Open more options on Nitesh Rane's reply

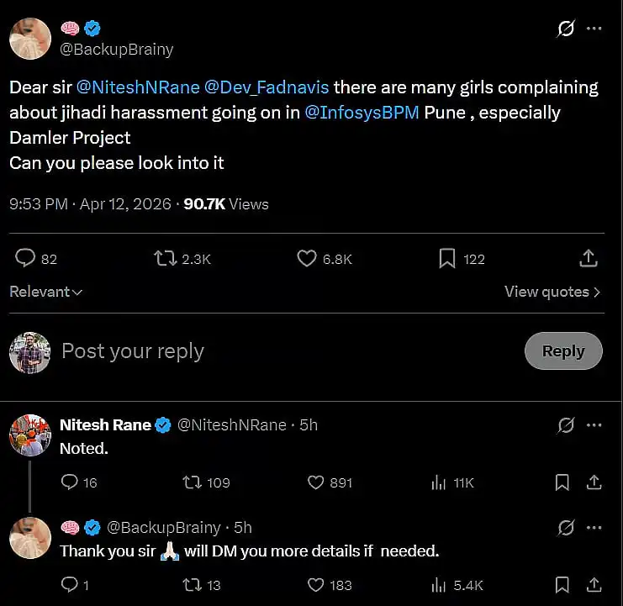594,425
